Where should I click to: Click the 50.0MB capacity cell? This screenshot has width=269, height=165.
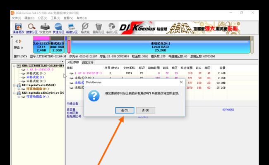(x=221, y=83)
